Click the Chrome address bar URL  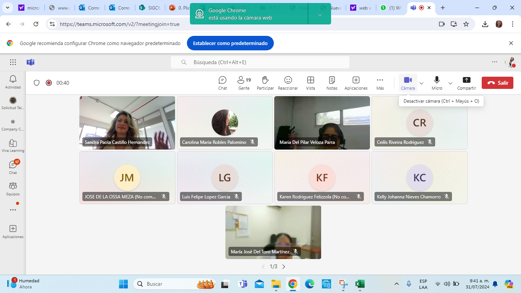(120, 24)
